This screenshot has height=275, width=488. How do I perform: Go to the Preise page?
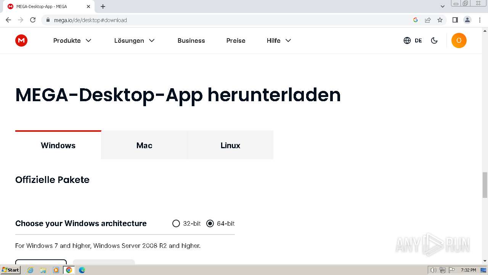coord(236,40)
